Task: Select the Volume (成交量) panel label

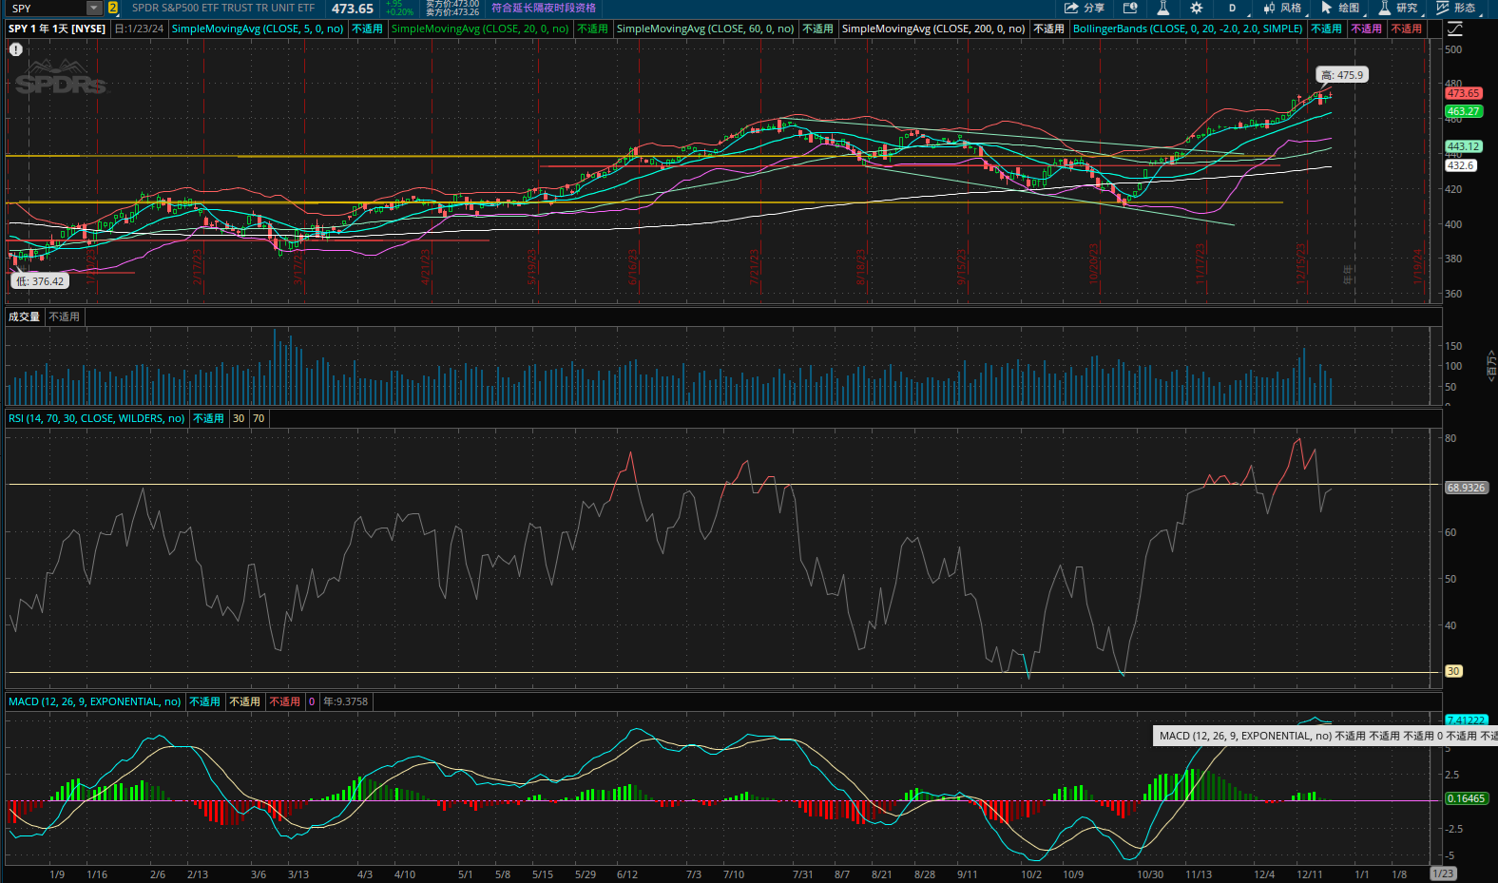Action: point(24,317)
